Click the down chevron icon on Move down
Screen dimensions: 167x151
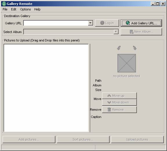tap(109, 102)
